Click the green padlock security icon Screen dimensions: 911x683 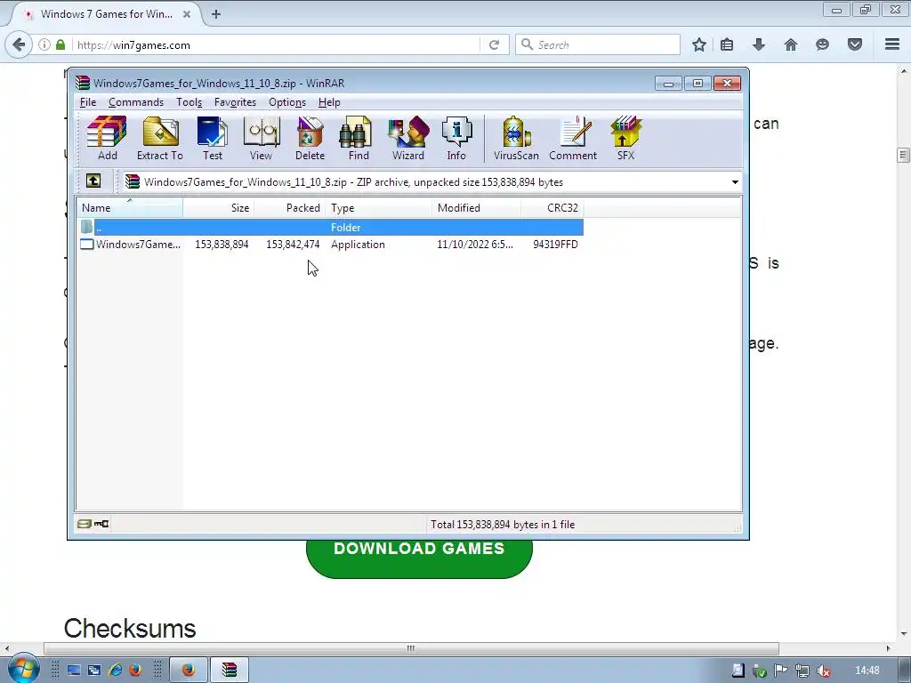pyautogui.click(x=60, y=44)
